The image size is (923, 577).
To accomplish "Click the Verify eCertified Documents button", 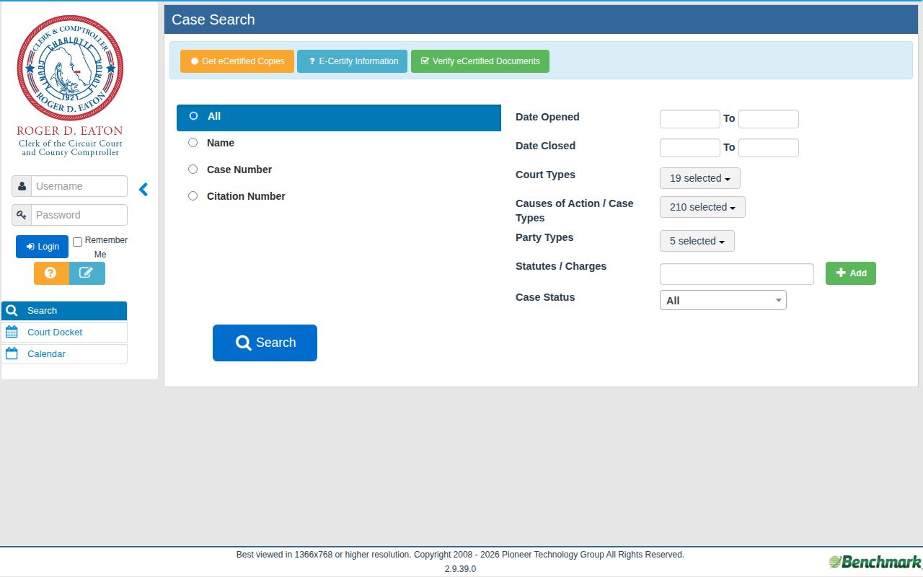I will [480, 61].
